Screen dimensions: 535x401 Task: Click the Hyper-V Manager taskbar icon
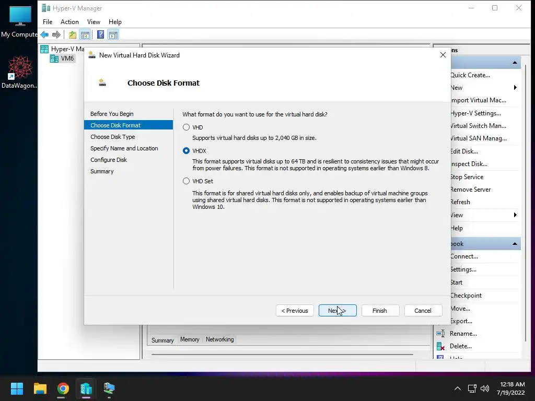click(x=86, y=388)
